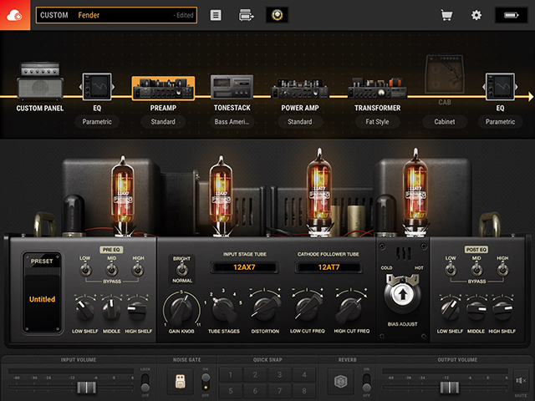
Task: Click the preset list icon
Action: tap(216, 15)
